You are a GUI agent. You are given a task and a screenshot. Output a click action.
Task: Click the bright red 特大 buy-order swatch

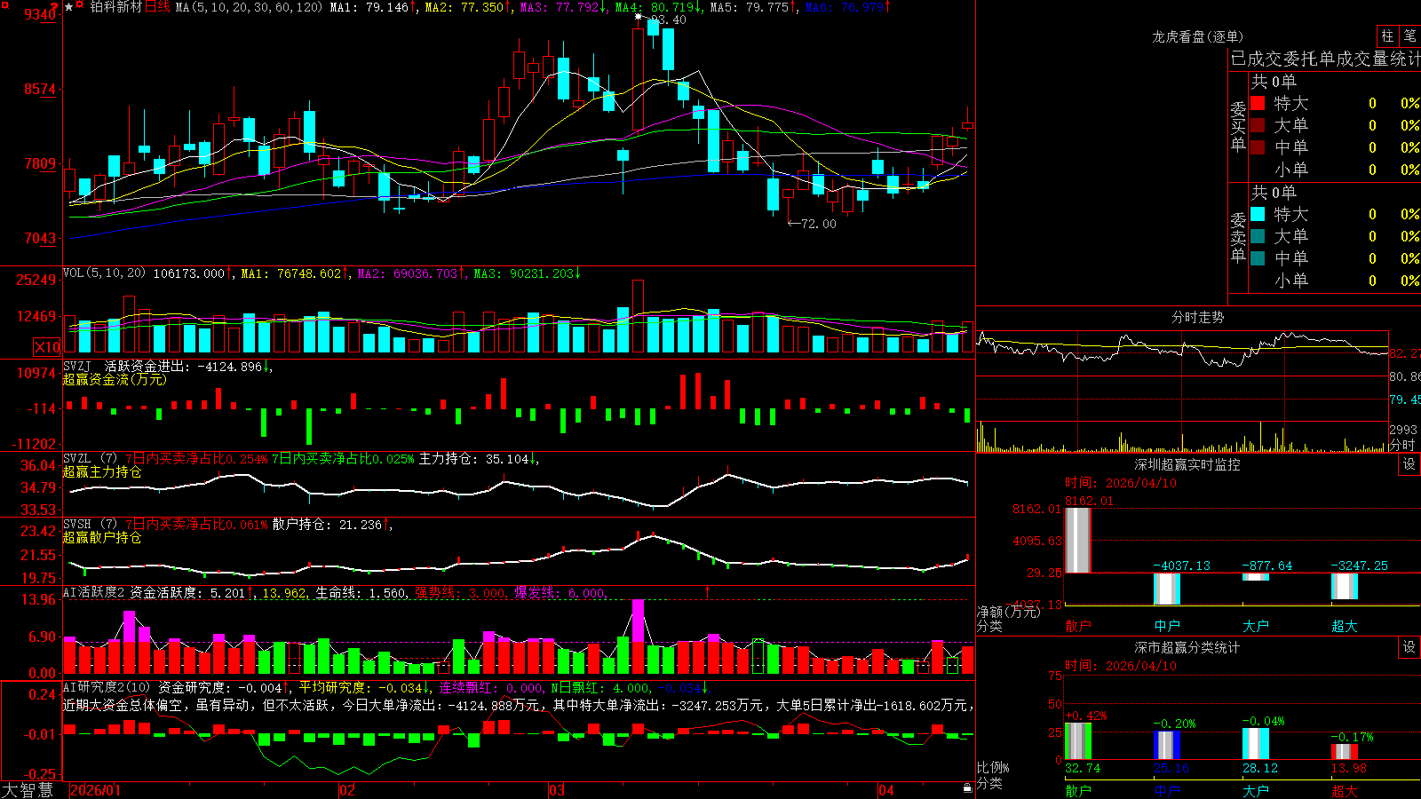point(1258,103)
